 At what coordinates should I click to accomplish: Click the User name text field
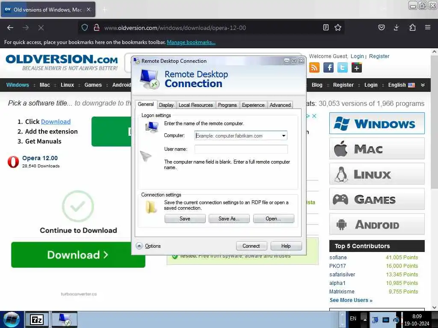[x=241, y=149]
